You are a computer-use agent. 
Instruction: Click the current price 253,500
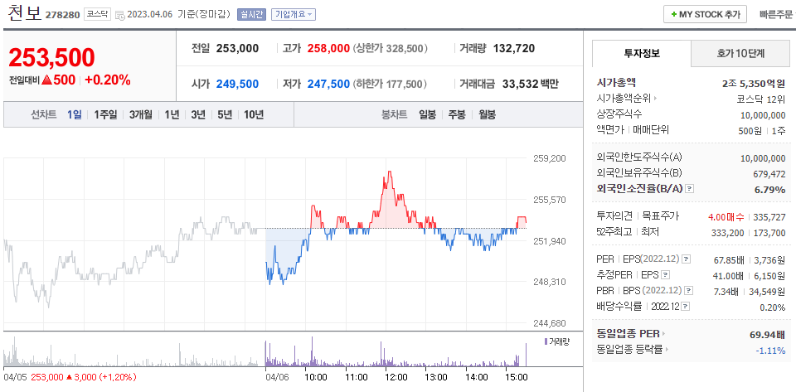[x=51, y=58]
